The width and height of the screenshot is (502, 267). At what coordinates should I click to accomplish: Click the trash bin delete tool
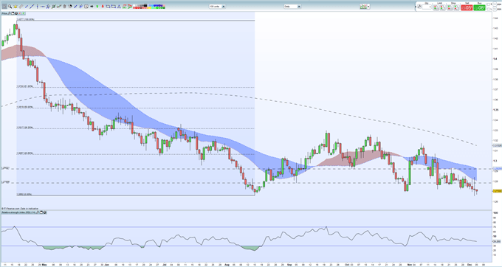point(64,7)
